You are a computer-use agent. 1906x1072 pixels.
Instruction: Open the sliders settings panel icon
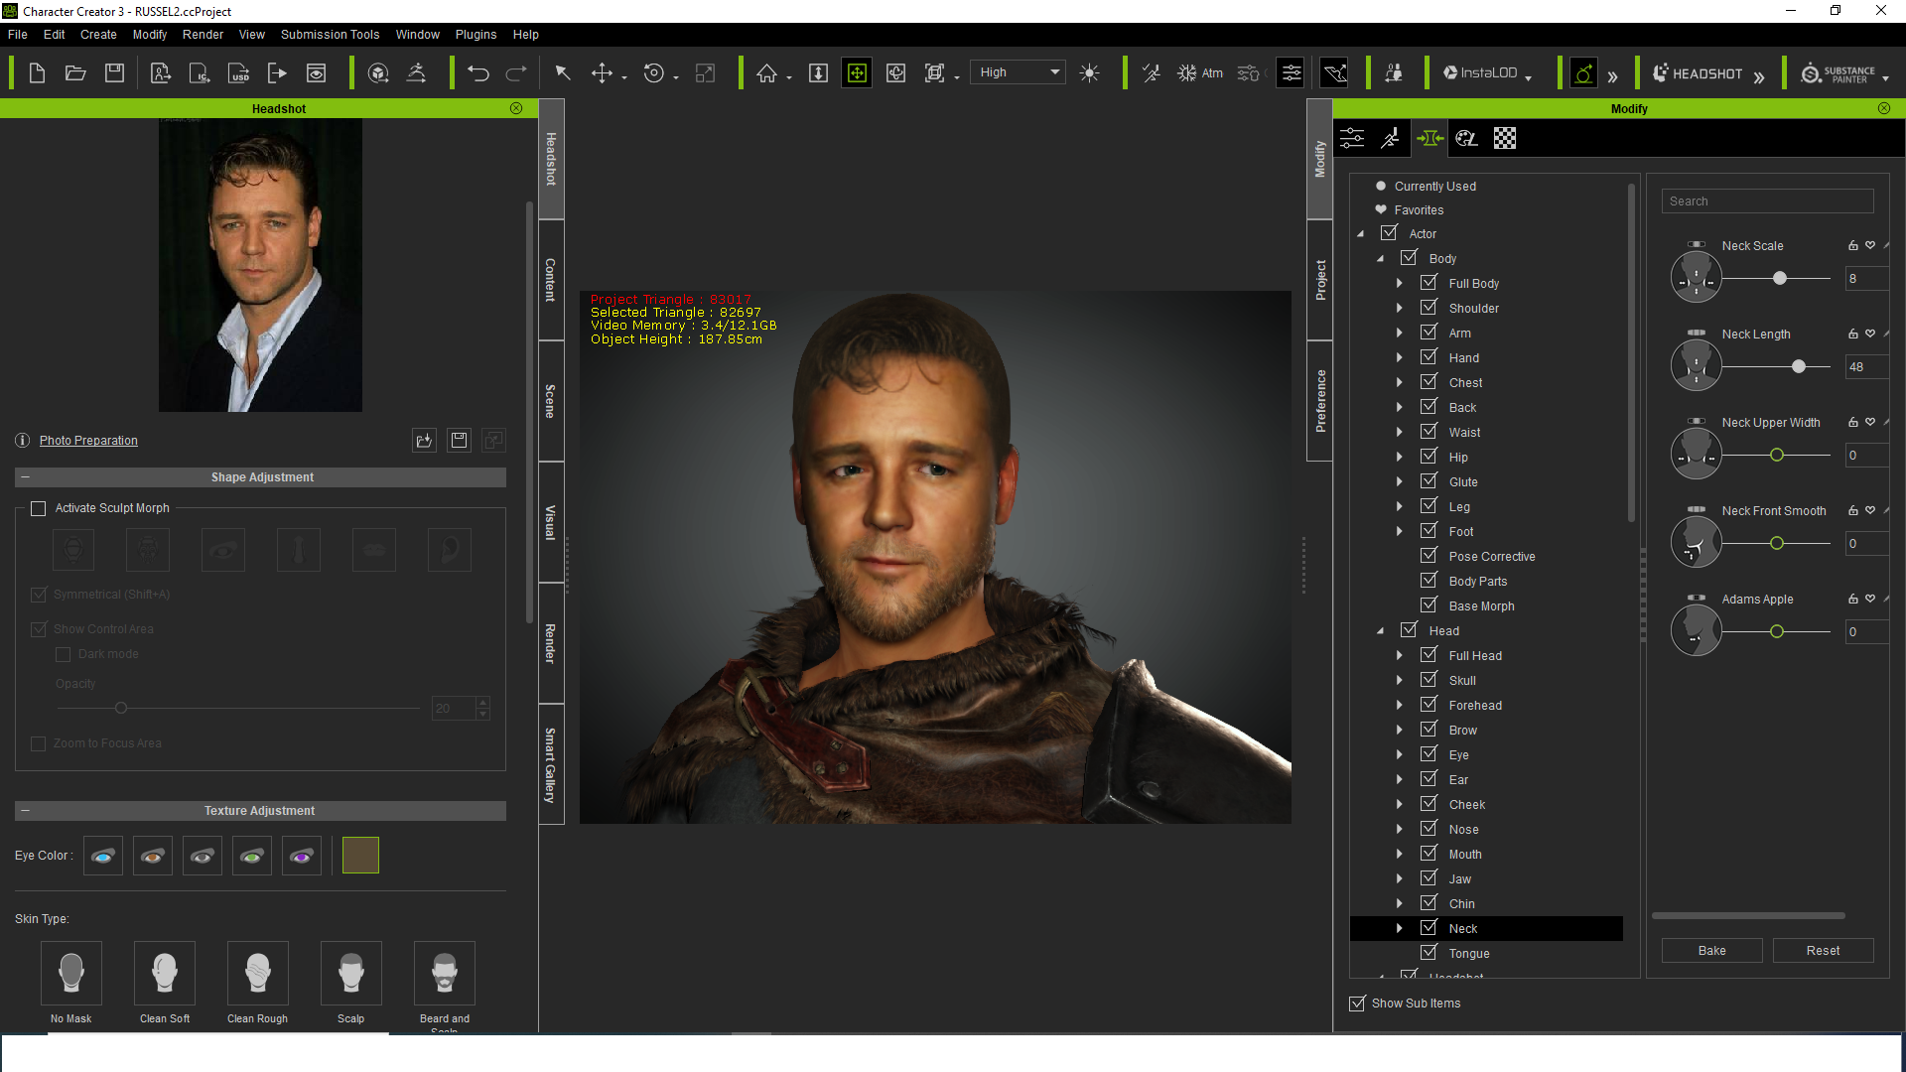[x=1291, y=72]
